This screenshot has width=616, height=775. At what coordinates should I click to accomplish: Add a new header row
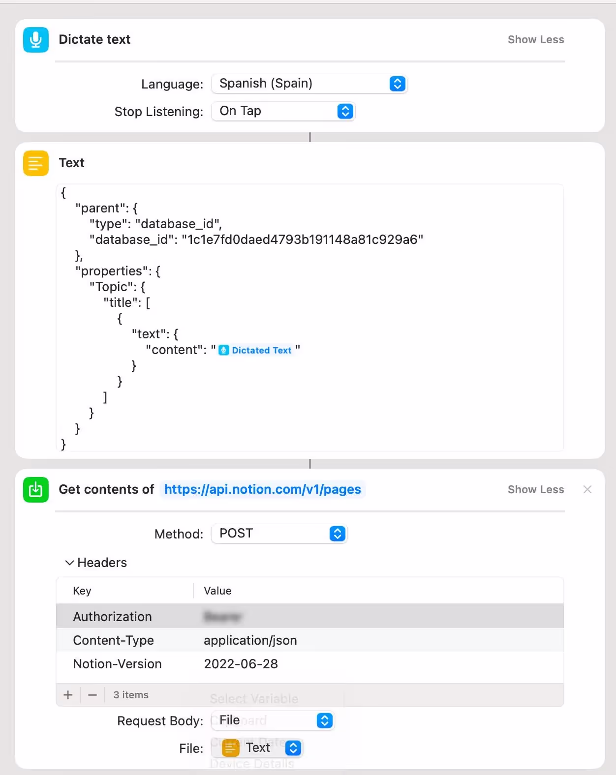point(68,695)
